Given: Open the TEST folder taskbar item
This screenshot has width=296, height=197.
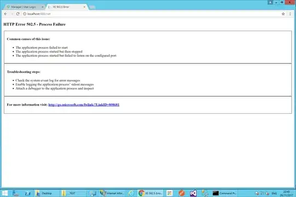Looking at the screenshot, I should pos(73,193).
